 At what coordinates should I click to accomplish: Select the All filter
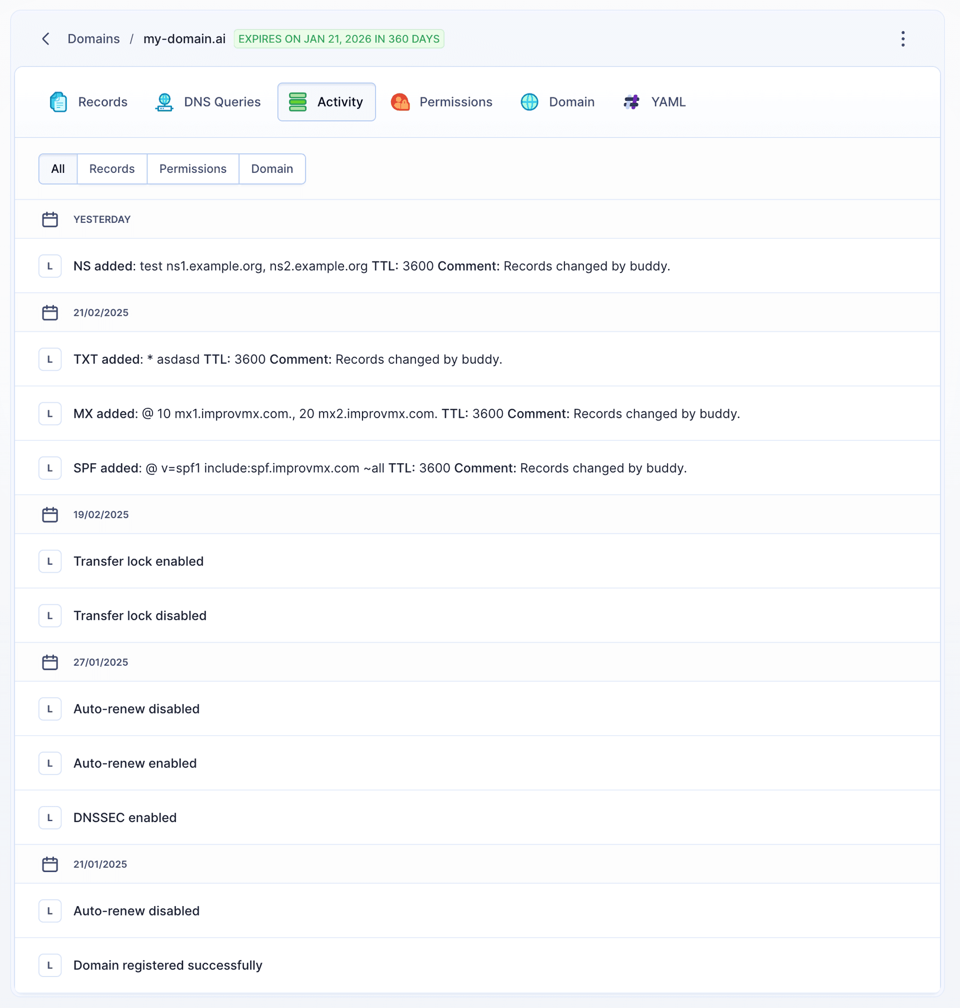click(58, 169)
